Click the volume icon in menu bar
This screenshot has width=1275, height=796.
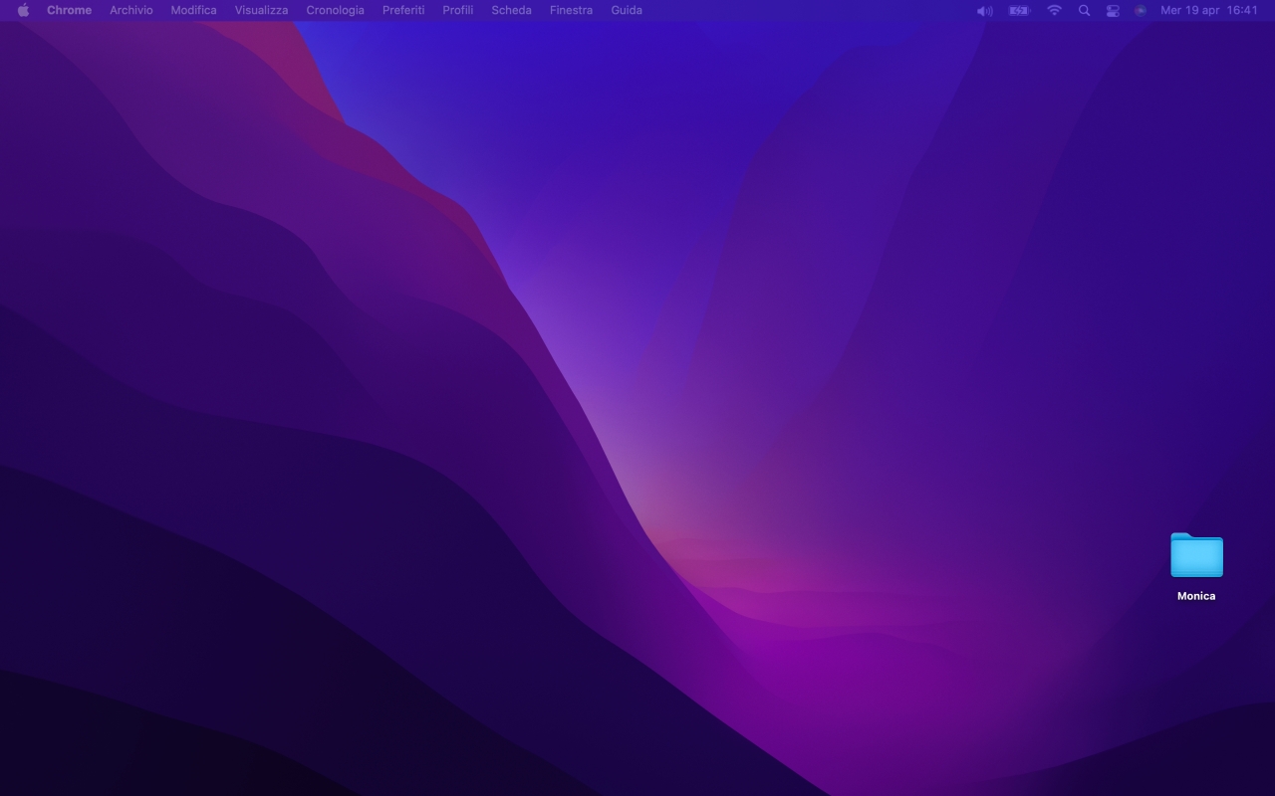[984, 10]
